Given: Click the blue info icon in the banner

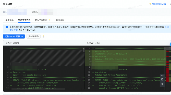Looking at the screenshot, I should 7,27.
